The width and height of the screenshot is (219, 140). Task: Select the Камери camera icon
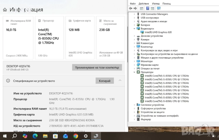point(138,40)
